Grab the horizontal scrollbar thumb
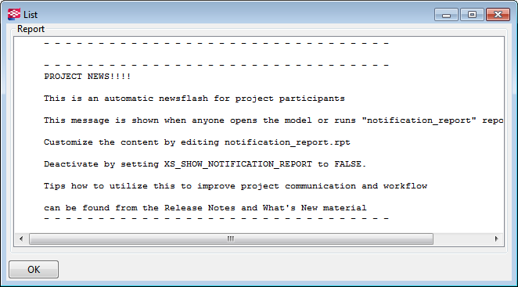Screen dimensions: 518x287 (x=231, y=239)
